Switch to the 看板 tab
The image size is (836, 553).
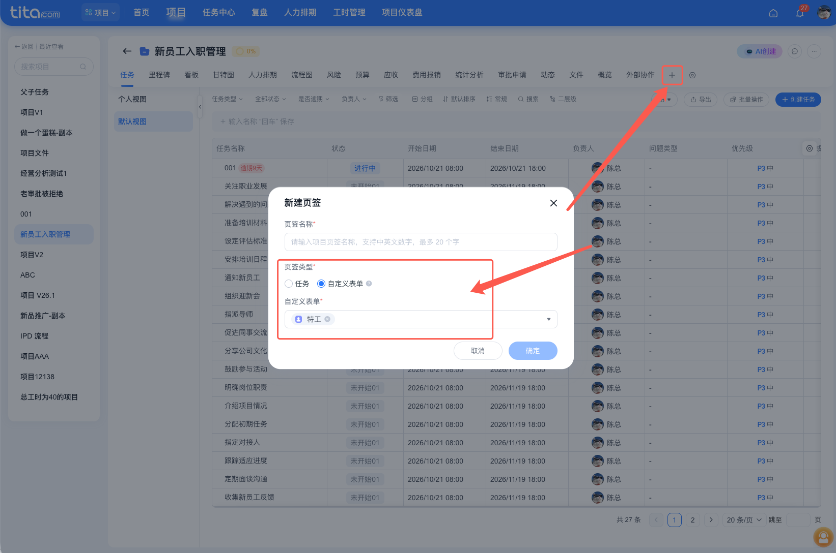[191, 75]
